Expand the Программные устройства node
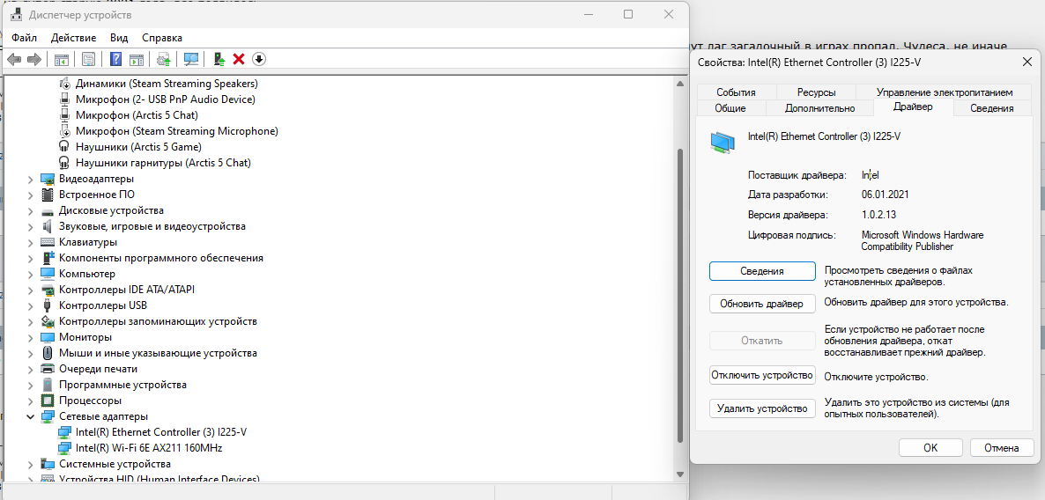Image resolution: width=1045 pixels, height=500 pixels. click(31, 385)
